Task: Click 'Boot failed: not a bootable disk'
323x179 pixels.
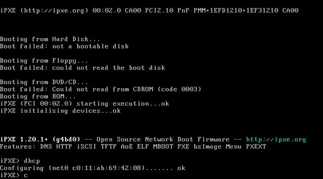Action: click(x=64, y=47)
